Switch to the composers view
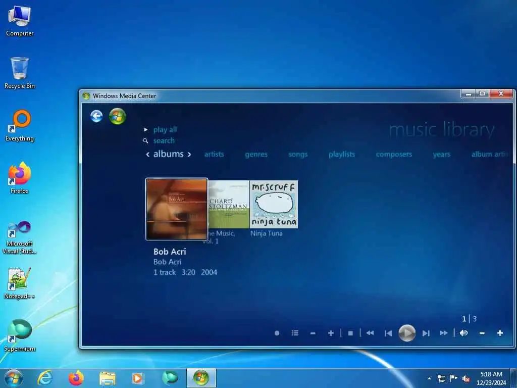Viewport: 517px width, 388px height. pyautogui.click(x=394, y=155)
